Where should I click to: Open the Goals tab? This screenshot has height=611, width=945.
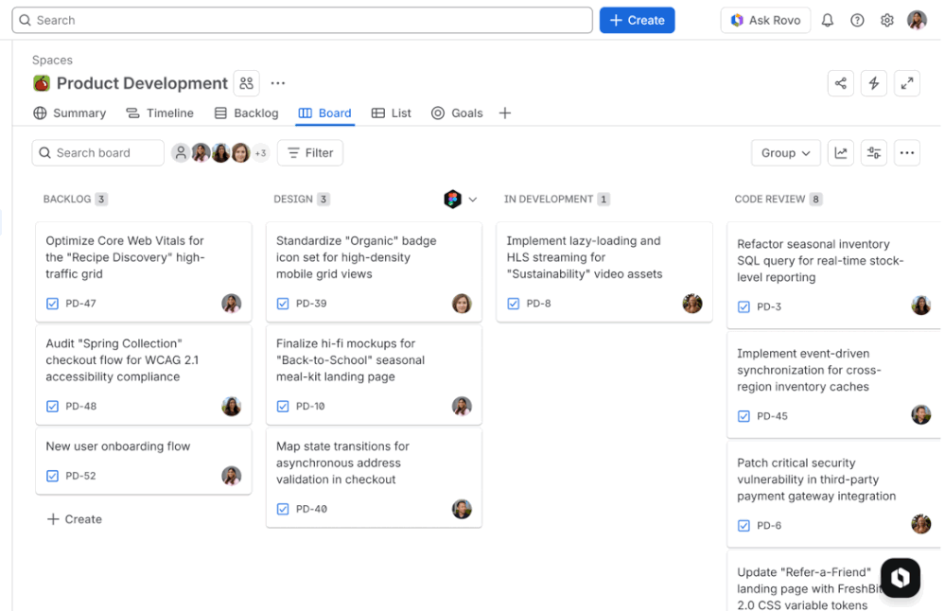(457, 113)
